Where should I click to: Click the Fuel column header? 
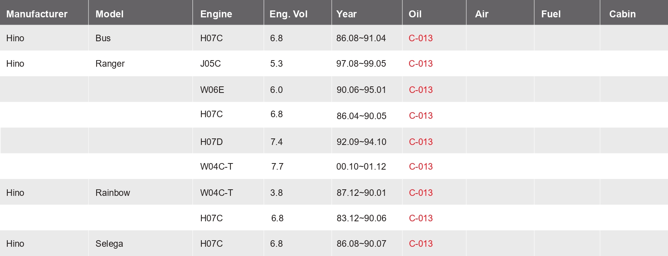tap(550, 14)
